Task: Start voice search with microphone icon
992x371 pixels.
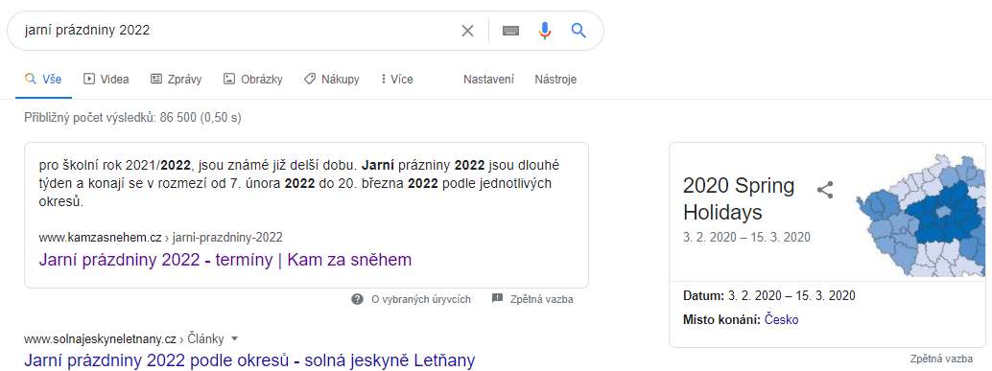Action: [x=545, y=31]
